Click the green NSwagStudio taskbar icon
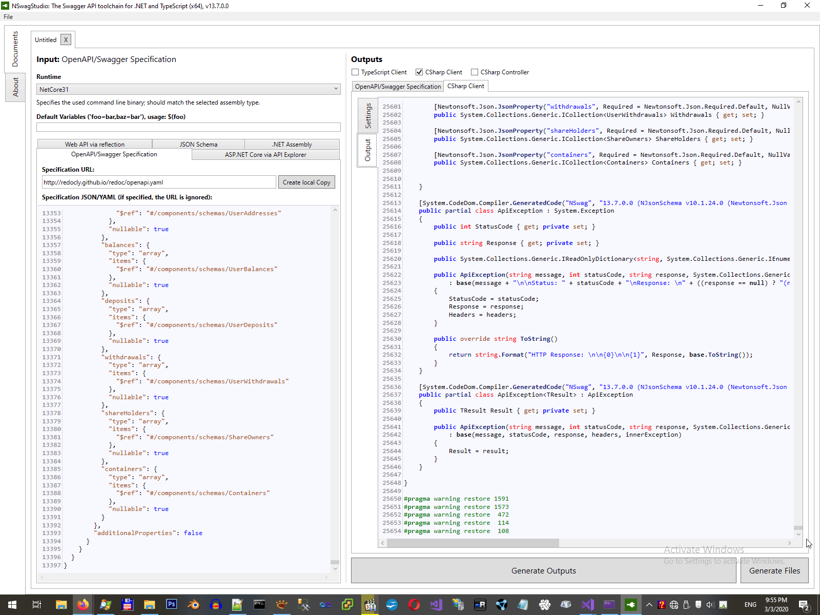The width and height of the screenshot is (820, 615). tap(630, 605)
